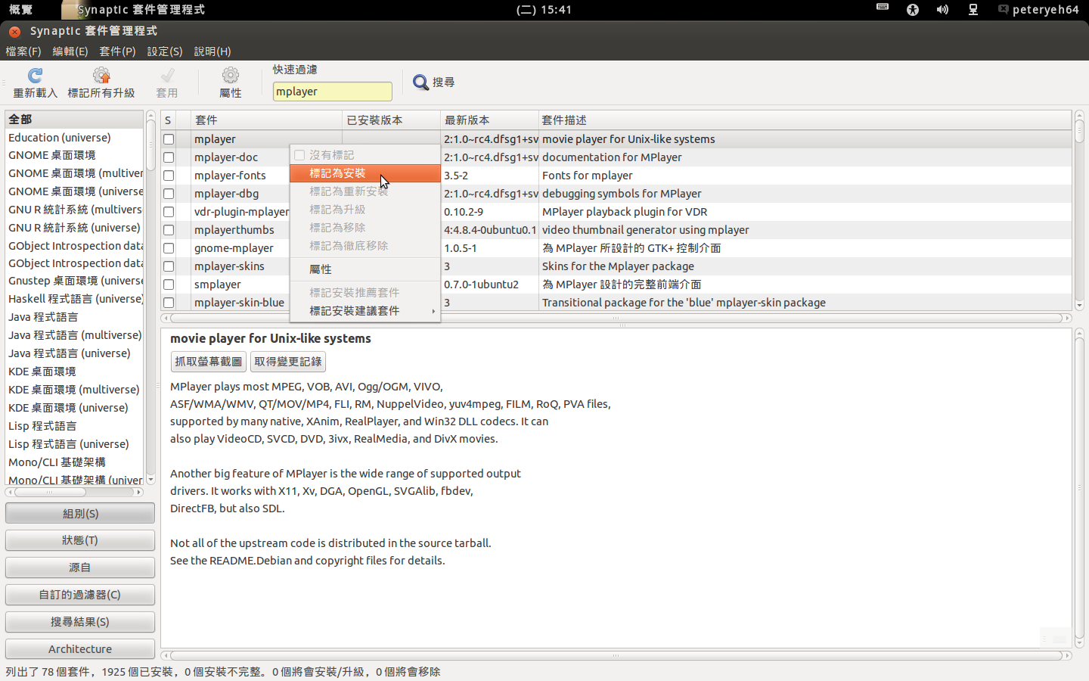Select Haskell 程式語言 (universe) category
The width and height of the screenshot is (1089, 681).
pos(74,299)
